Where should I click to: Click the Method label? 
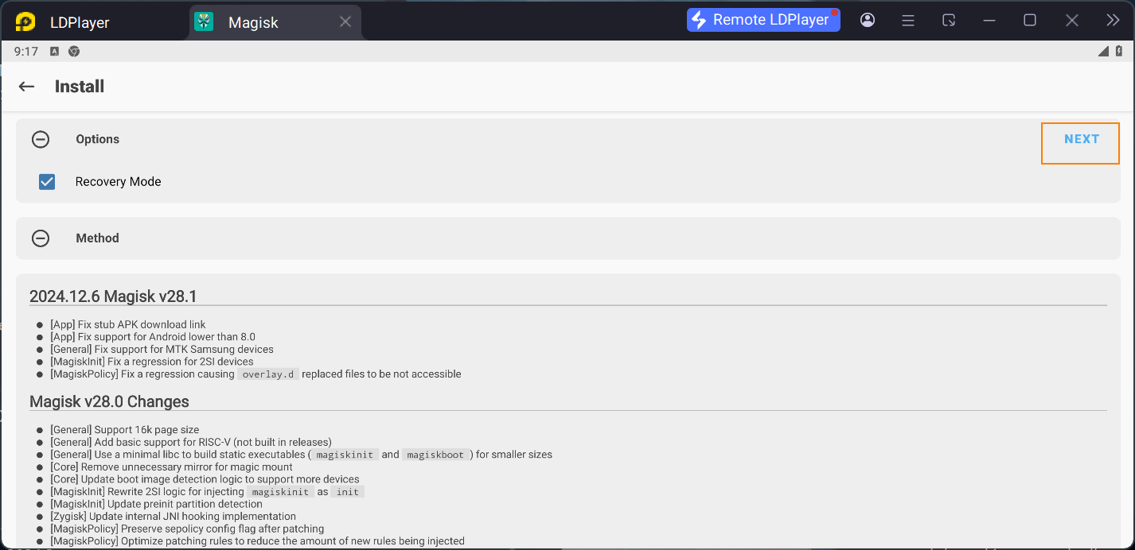97,238
